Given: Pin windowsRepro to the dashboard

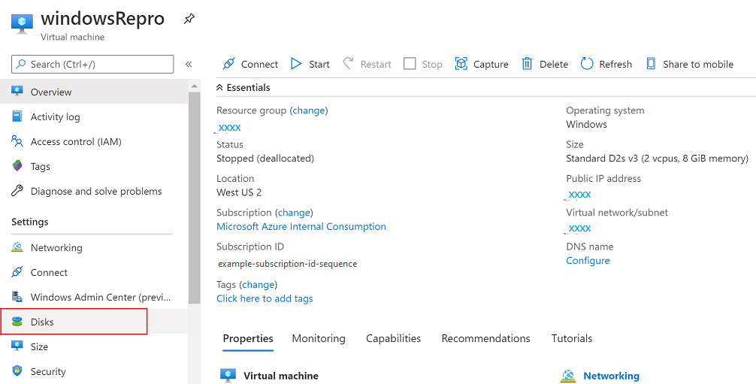Looking at the screenshot, I should point(189,20).
